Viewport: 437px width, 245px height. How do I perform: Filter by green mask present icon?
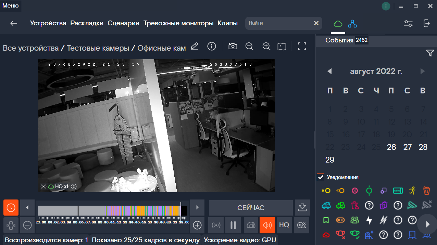tap(355, 234)
